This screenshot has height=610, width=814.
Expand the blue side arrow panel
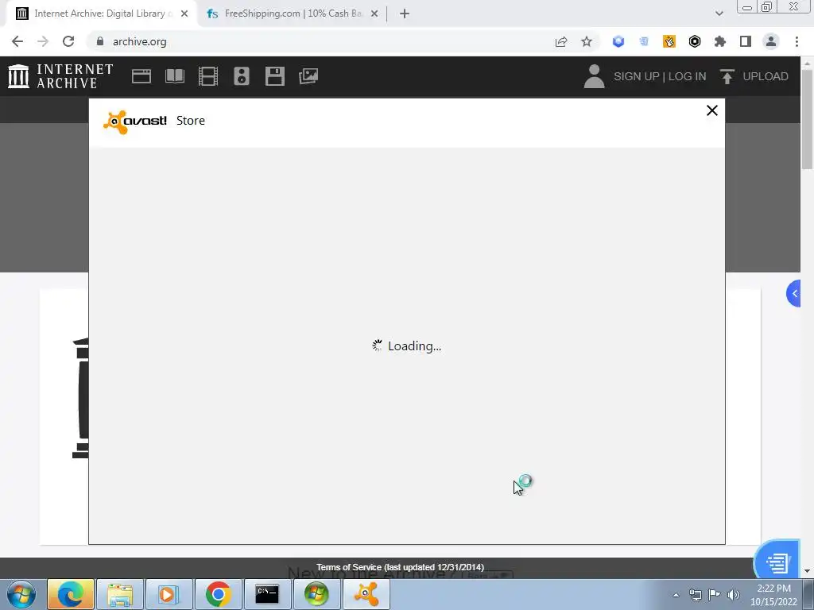(x=794, y=294)
